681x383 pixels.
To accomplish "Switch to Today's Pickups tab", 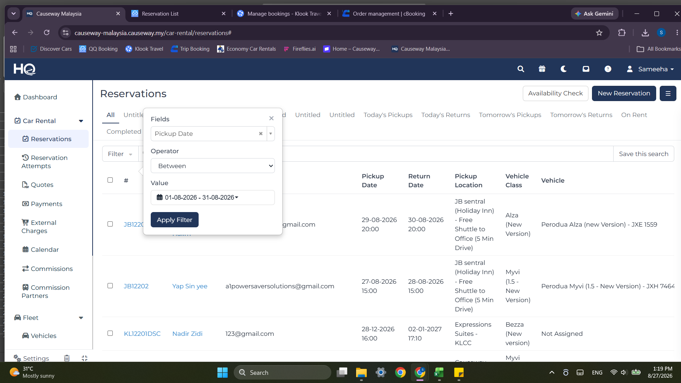I will [x=388, y=115].
